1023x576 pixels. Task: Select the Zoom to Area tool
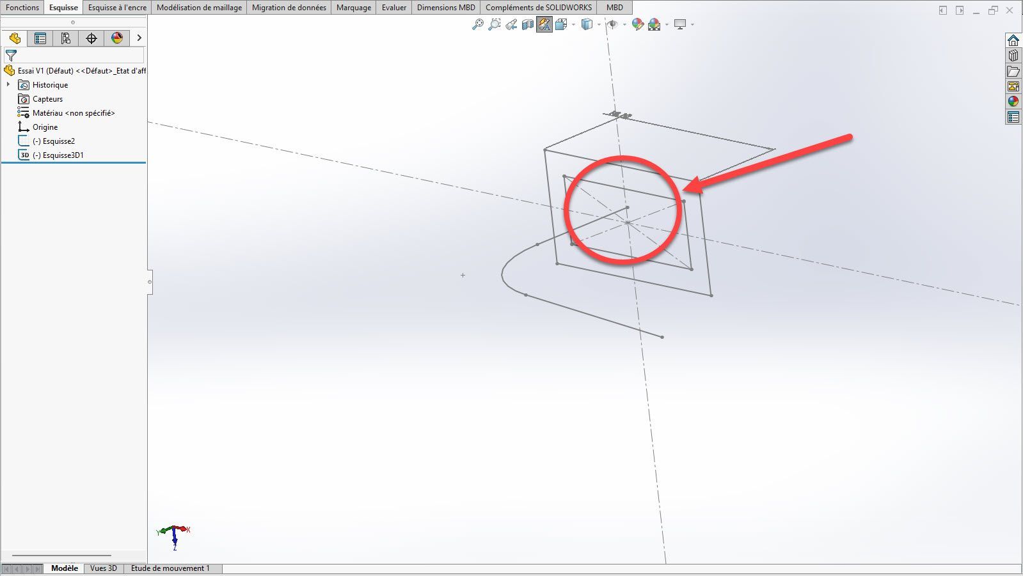tap(494, 25)
